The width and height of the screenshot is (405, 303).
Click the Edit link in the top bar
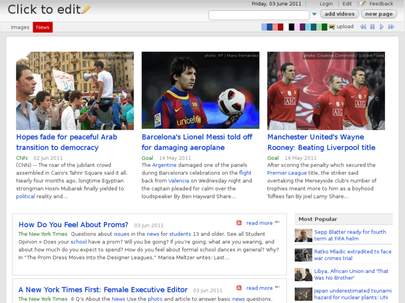tap(347, 3)
